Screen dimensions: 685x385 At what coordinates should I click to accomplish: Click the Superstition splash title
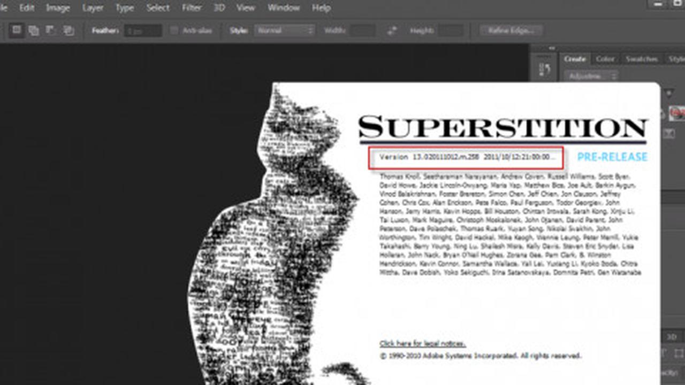[x=503, y=128]
